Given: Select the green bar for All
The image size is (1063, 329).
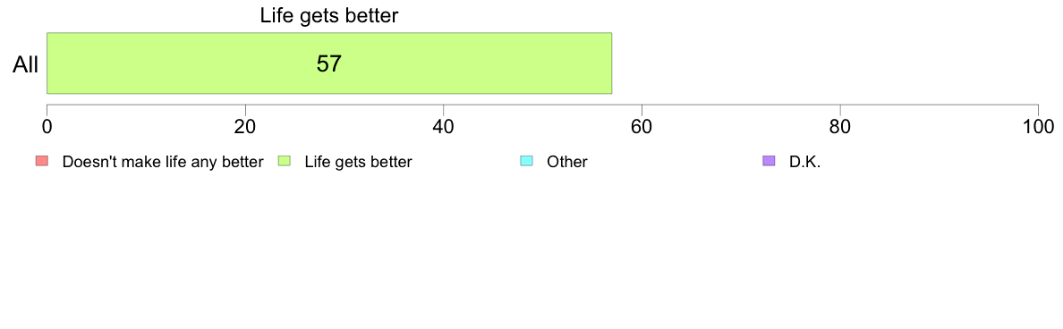Looking at the screenshot, I should [329, 63].
